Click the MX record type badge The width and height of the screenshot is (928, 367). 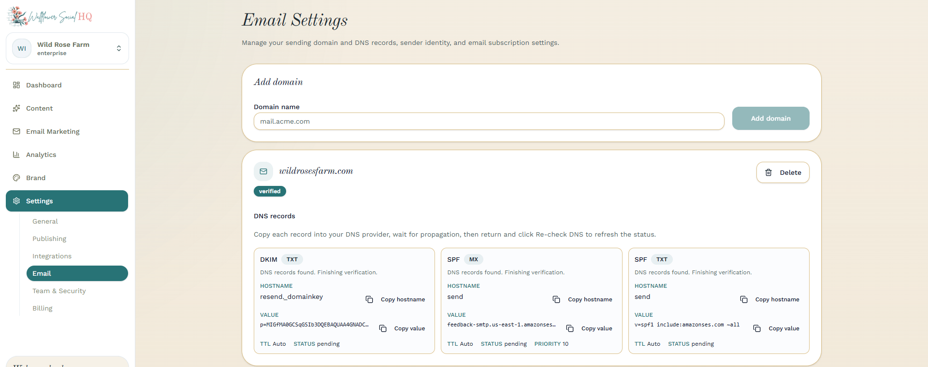[x=474, y=259]
